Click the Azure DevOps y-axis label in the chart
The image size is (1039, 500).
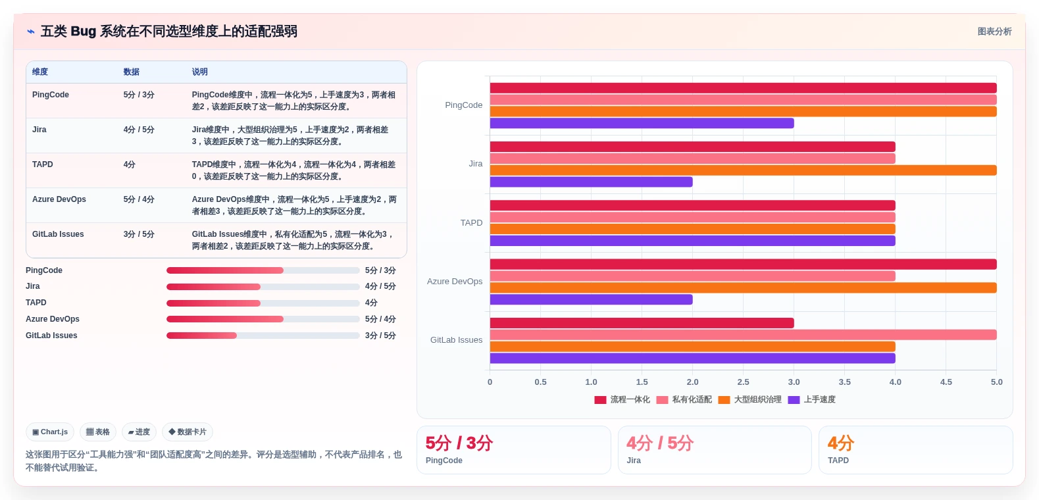455,282
